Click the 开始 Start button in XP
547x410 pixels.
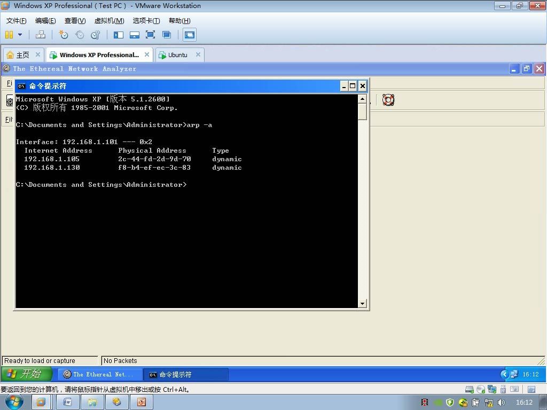[27, 374]
